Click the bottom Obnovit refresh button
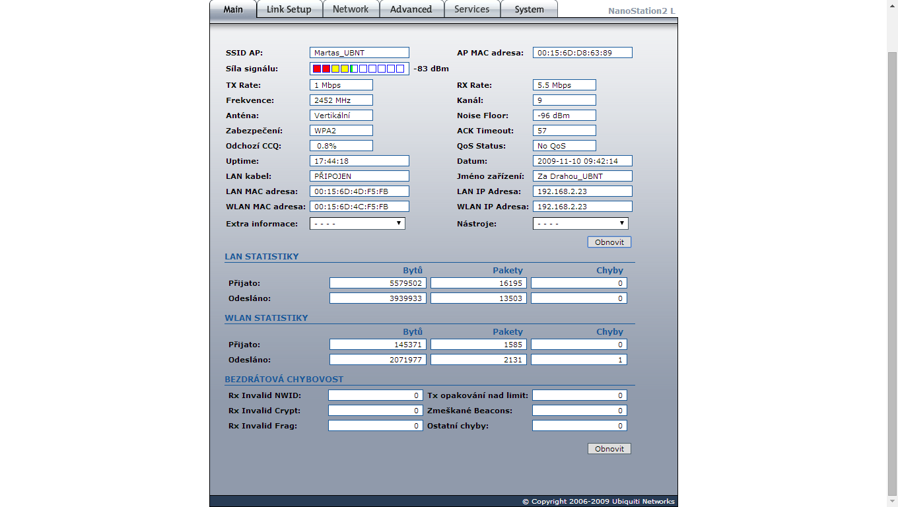The width and height of the screenshot is (898, 507). [x=609, y=449]
